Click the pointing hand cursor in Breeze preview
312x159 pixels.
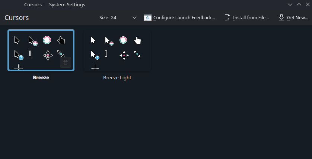pyautogui.click(x=61, y=40)
